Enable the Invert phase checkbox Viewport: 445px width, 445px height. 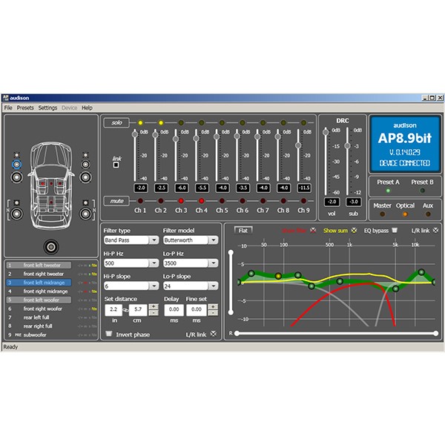[108, 334]
